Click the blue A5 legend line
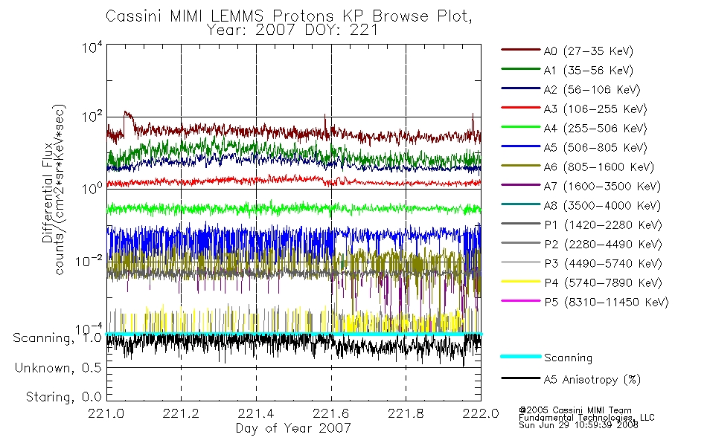 (x=520, y=146)
